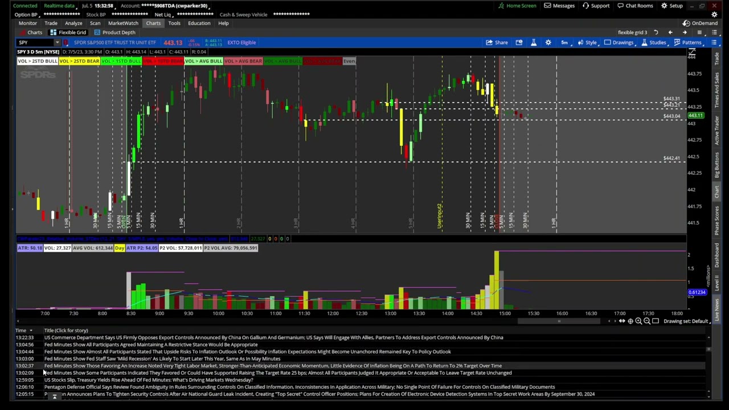Click the crosshair pan icon below chart
The image size is (729, 410).
click(x=630, y=321)
